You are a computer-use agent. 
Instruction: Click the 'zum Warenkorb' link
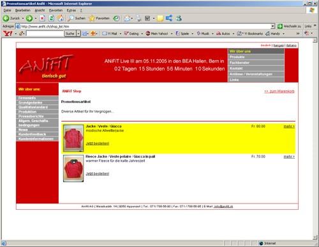point(279,92)
